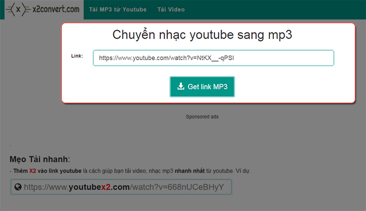Click the Get link MP3 button
Viewport: 366px width, 211px height.
tap(202, 87)
